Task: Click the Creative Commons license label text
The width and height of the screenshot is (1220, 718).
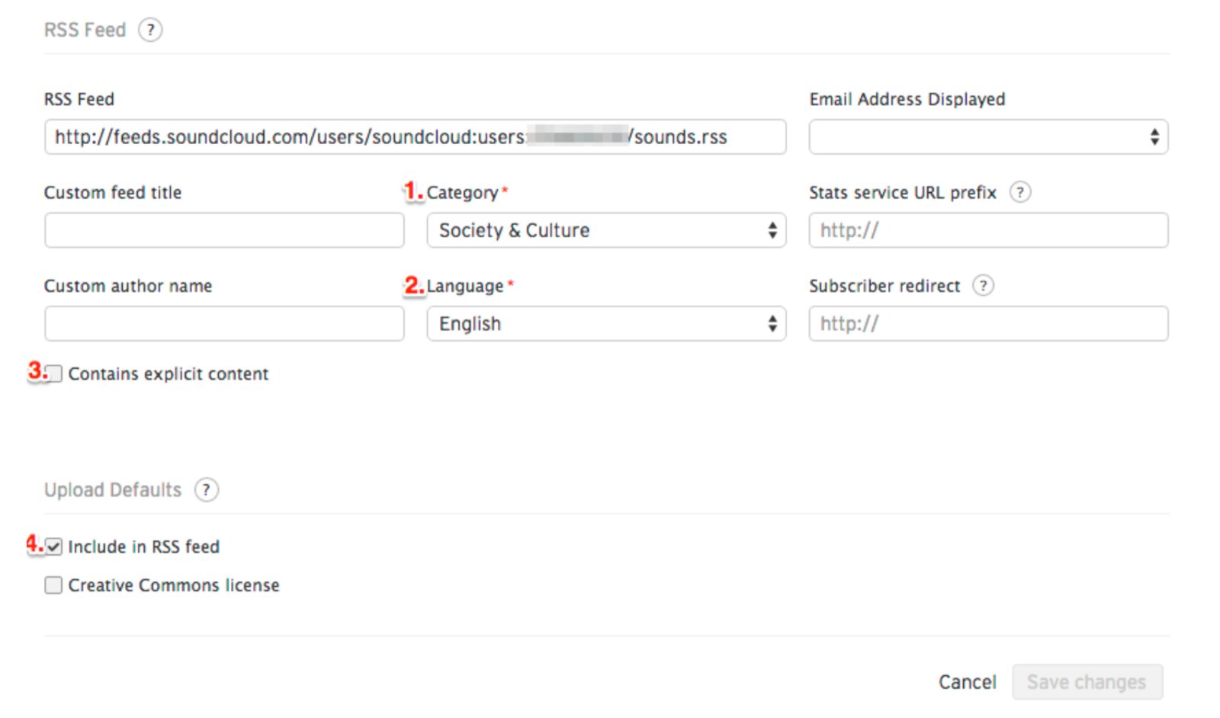Action: (173, 585)
